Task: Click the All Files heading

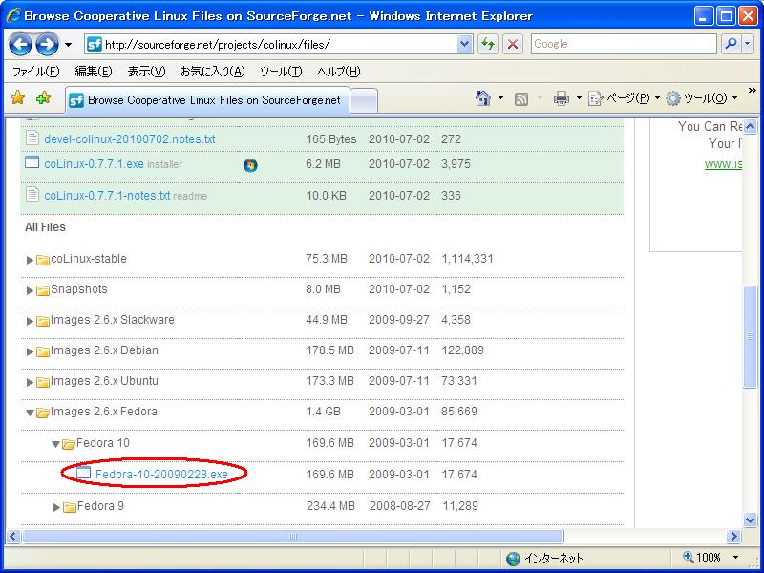Action: click(x=45, y=227)
